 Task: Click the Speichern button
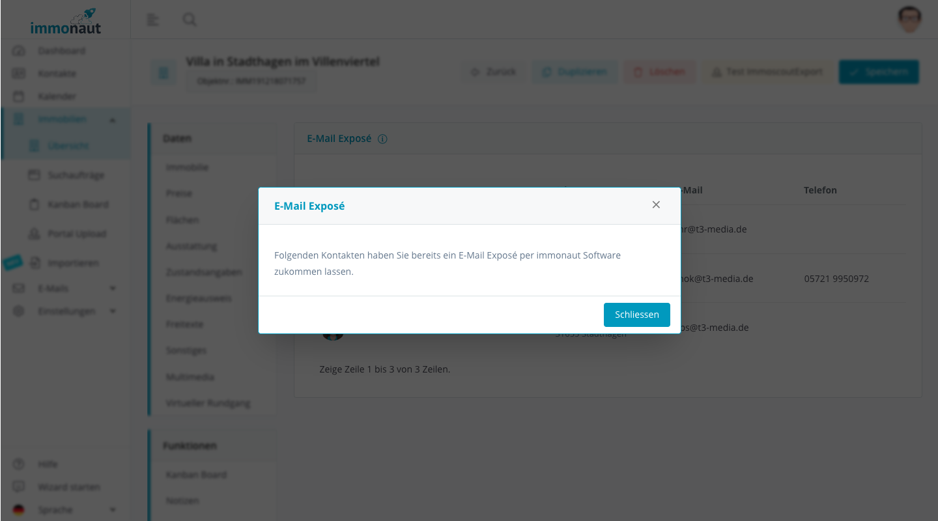point(879,72)
